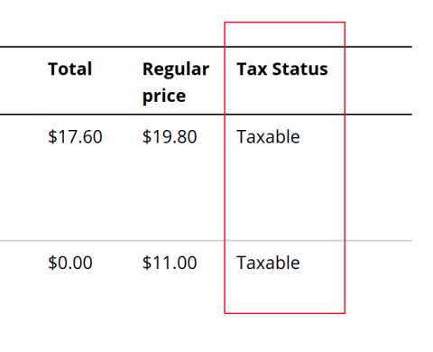This screenshot has width=433, height=352.
Task: Click blank space below the first row's Taxable
Action: (x=284, y=192)
